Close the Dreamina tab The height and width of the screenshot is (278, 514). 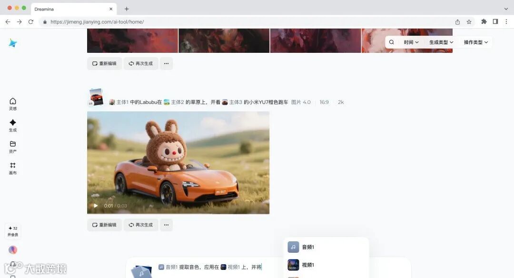coord(111,9)
